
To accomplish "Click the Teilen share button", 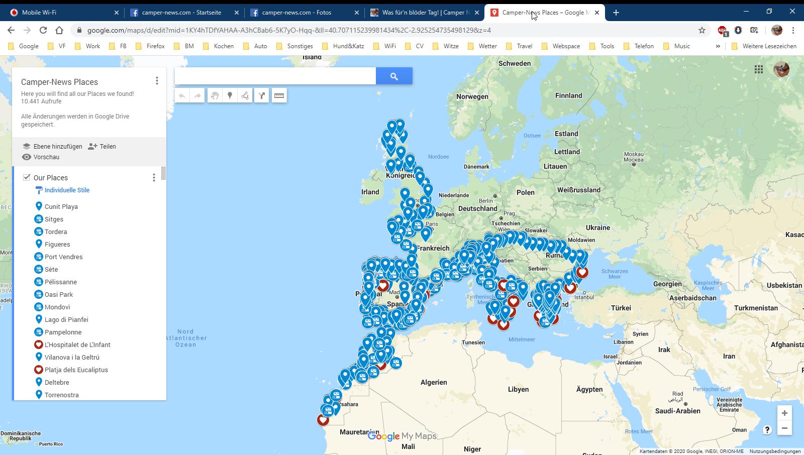I will pos(102,147).
